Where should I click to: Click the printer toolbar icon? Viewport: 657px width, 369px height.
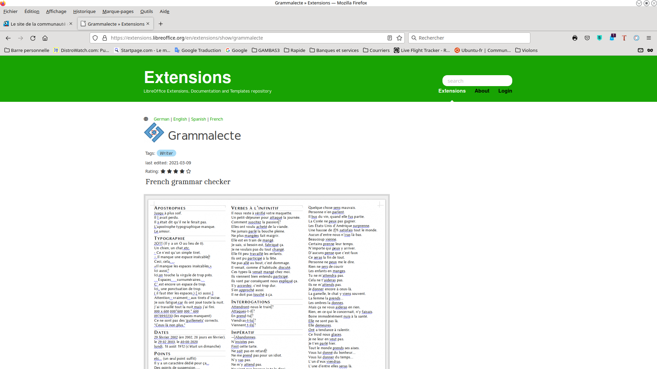click(x=575, y=38)
